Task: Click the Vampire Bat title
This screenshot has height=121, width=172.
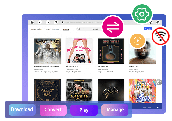Action: (103, 66)
